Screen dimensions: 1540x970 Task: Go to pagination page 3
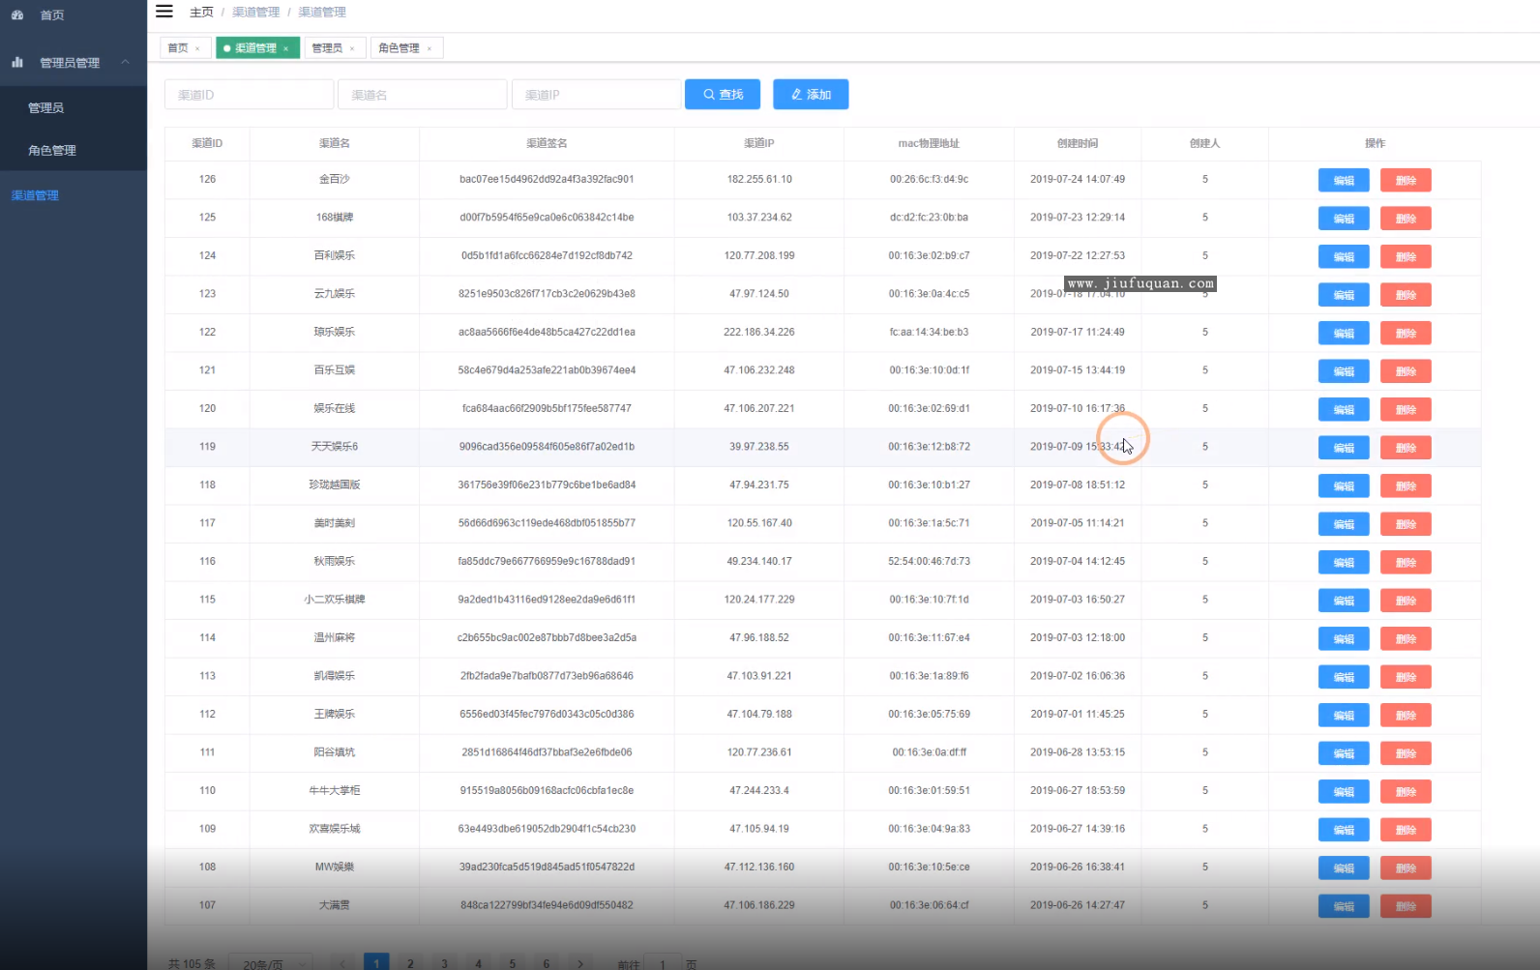click(444, 963)
